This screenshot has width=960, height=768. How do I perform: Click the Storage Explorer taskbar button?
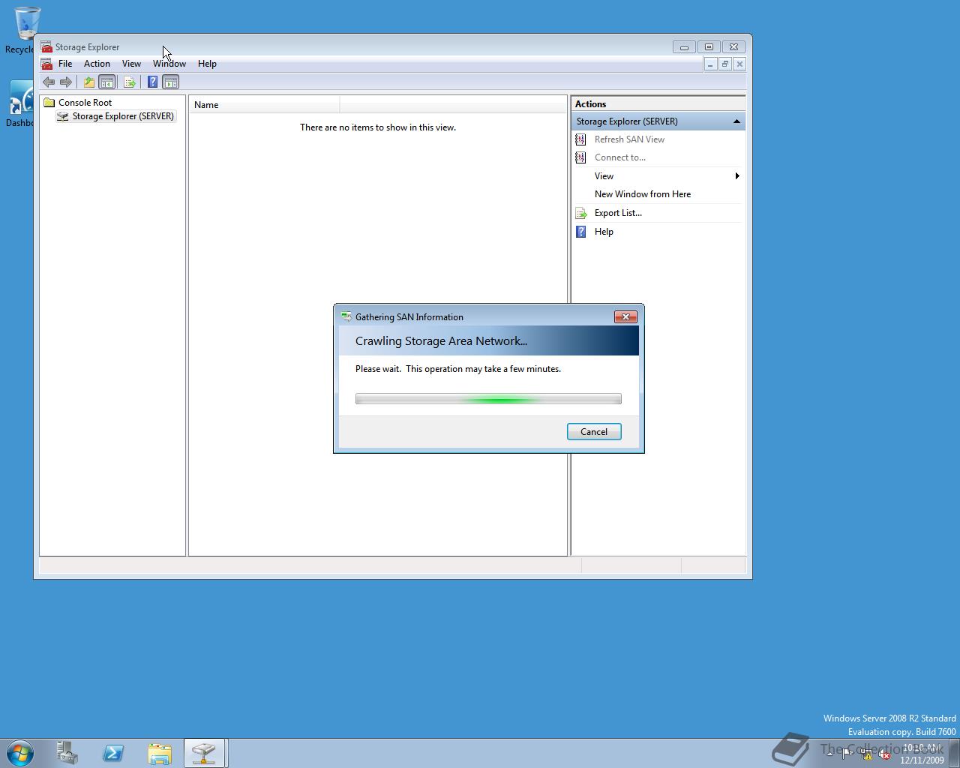tap(204, 753)
